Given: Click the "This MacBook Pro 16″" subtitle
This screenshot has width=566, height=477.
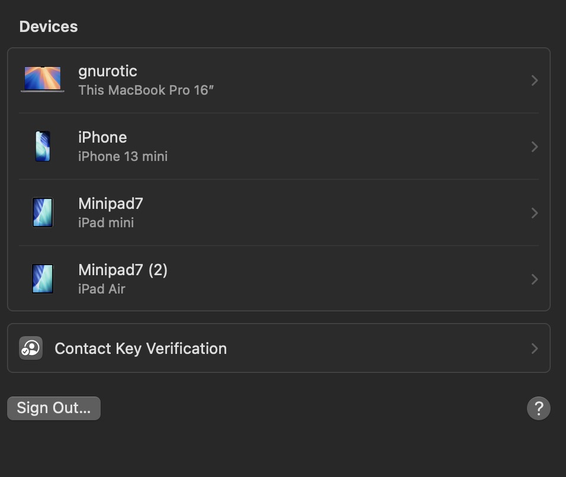Looking at the screenshot, I should click(x=146, y=91).
